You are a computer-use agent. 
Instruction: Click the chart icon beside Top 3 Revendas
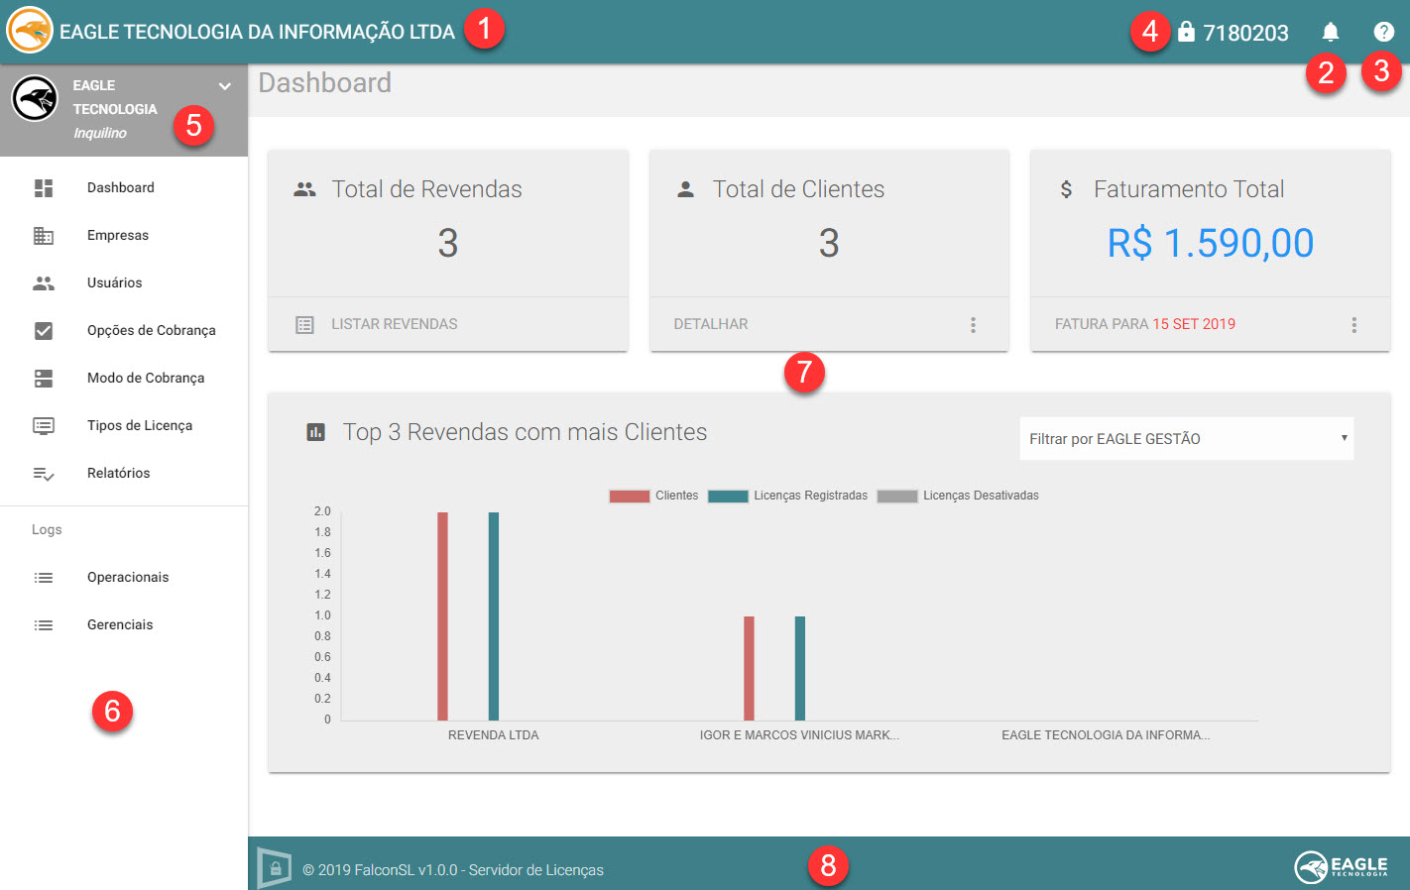tap(315, 432)
